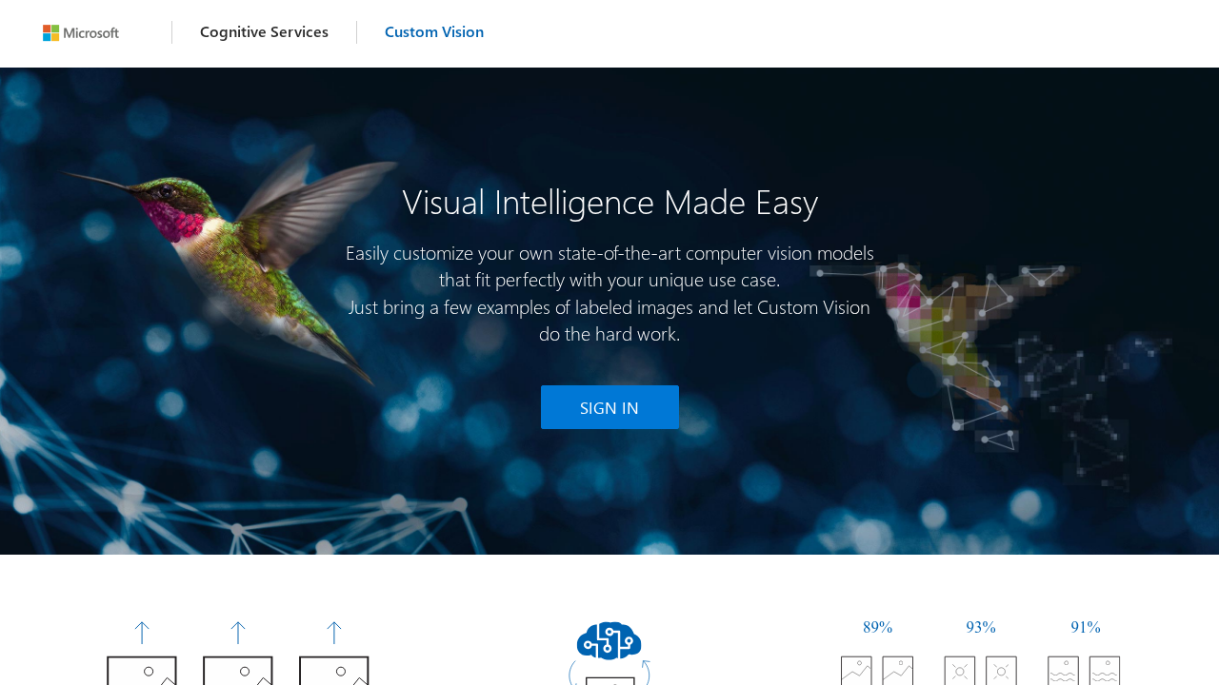Click the Microsoft logo

click(x=81, y=31)
